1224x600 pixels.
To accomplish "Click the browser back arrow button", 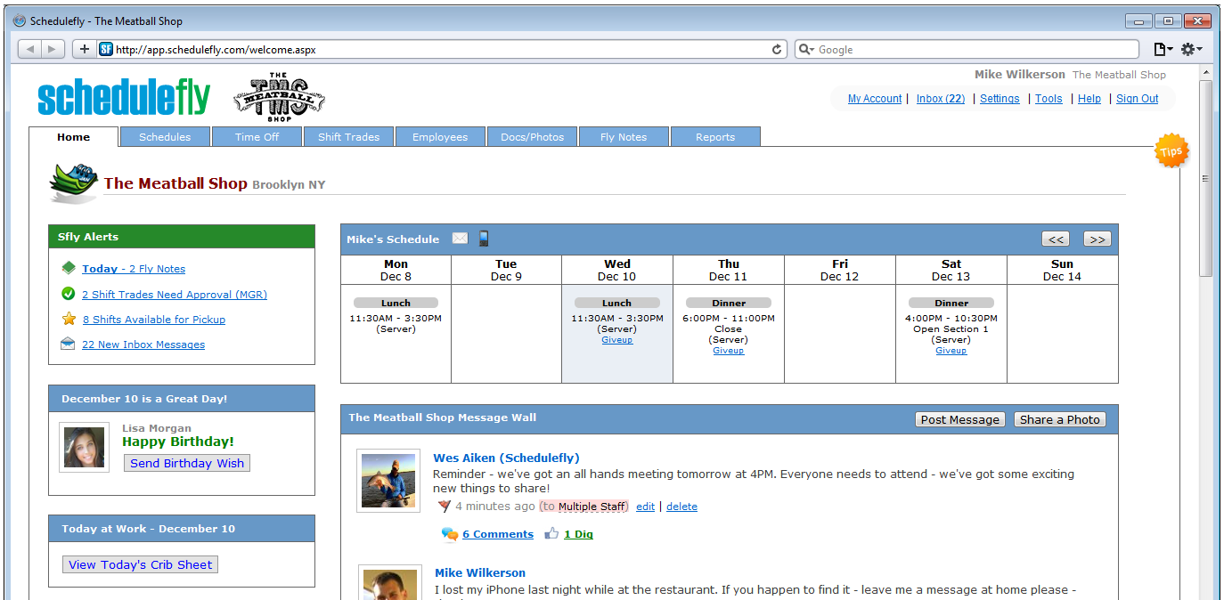I will coord(30,49).
